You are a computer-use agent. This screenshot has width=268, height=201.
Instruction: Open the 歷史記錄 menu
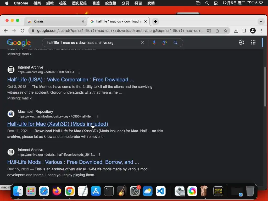point(79,3)
